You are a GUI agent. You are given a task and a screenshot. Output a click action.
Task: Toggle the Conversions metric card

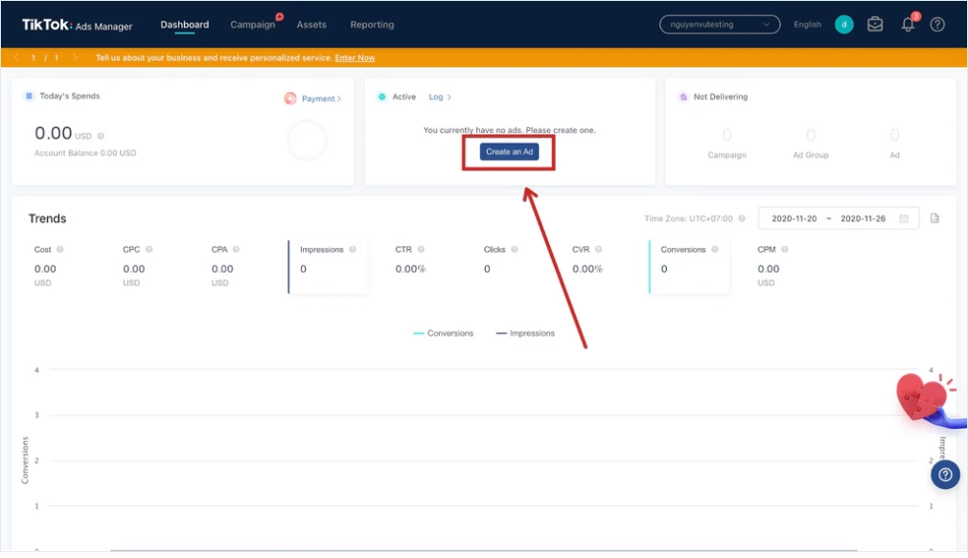tap(688, 266)
